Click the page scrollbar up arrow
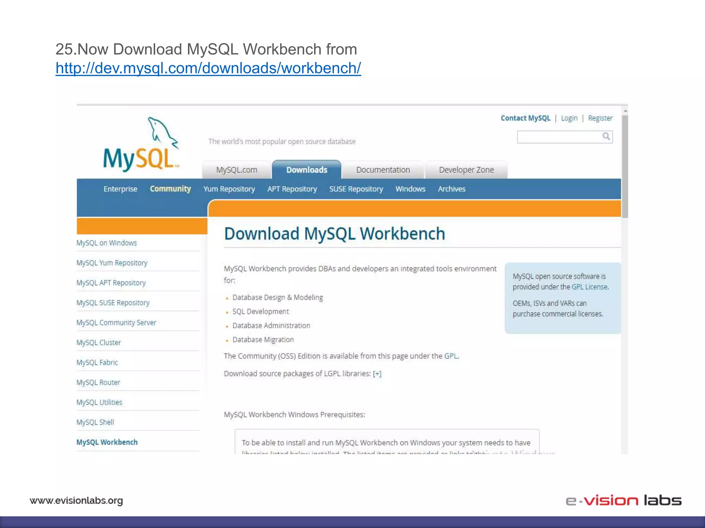Image resolution: width=705 pixels, height=528 pixels. [x=625, y=111]
